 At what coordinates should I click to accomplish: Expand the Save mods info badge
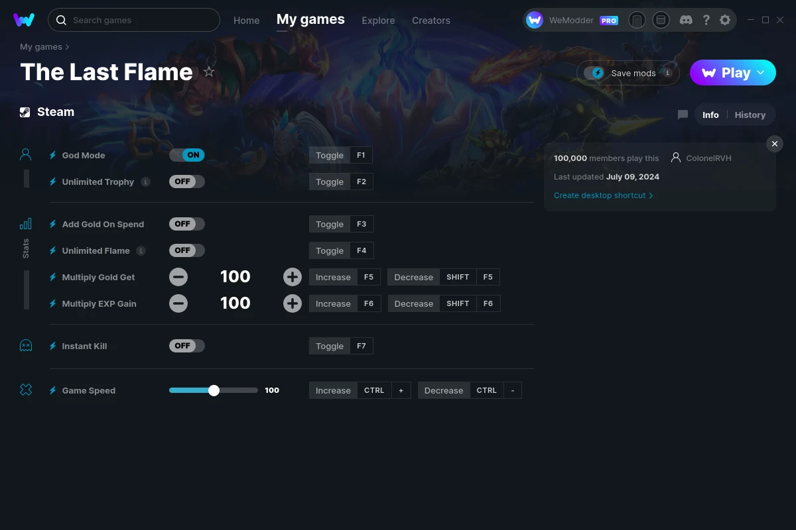(x=666, y=73)
